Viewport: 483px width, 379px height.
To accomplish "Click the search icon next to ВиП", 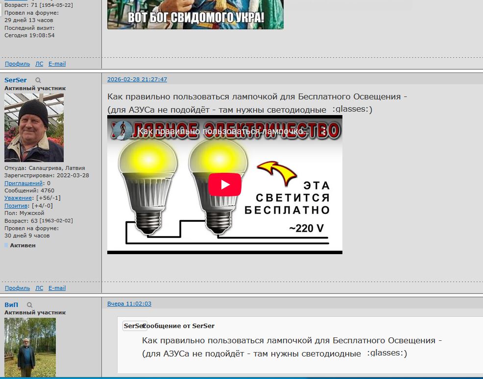I will tap(29, 305).
